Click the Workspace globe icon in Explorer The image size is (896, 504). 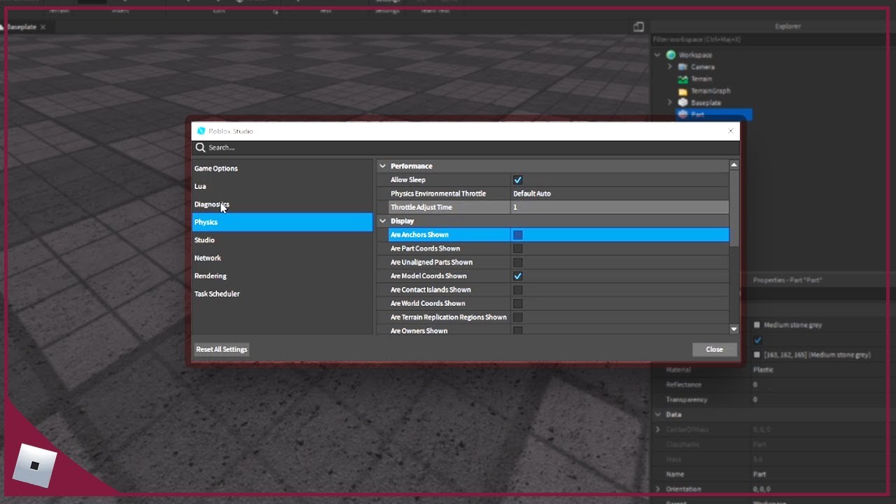[671, 55]
